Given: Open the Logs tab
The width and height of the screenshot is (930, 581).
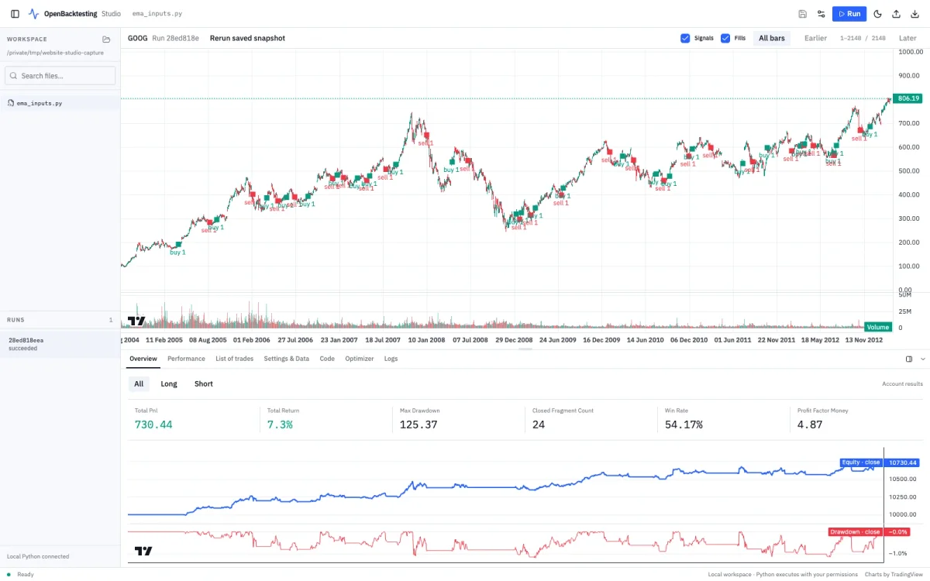Looking at the screenshot, I should [x=391, y=359].
